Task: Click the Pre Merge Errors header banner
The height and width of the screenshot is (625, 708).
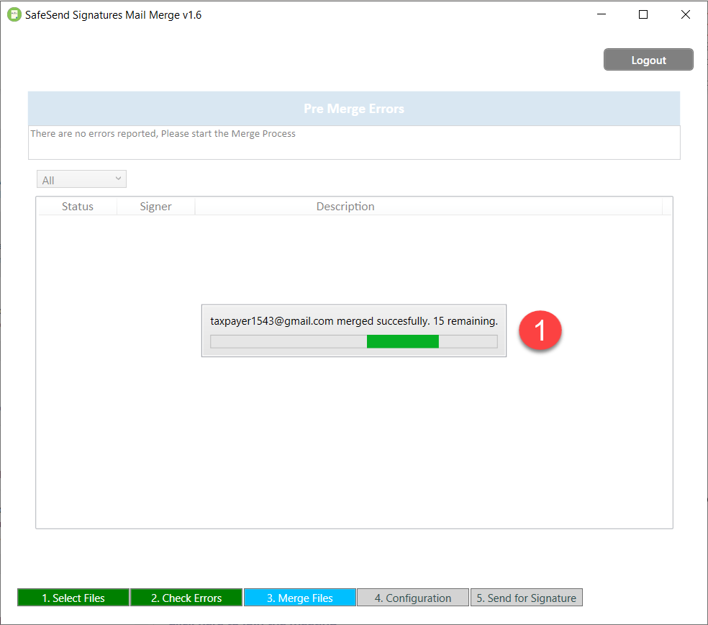Action: tap(353, 109)
